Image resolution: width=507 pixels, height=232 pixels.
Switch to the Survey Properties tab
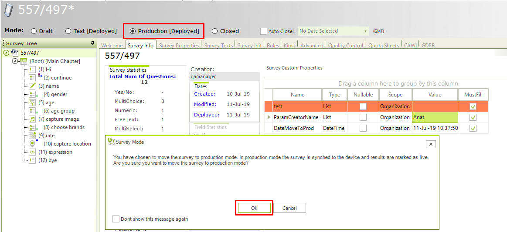(x=179, y=46)
